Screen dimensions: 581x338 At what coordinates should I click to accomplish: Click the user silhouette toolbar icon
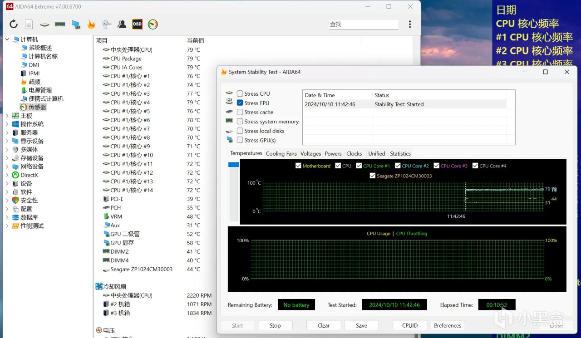pos(122,24)
